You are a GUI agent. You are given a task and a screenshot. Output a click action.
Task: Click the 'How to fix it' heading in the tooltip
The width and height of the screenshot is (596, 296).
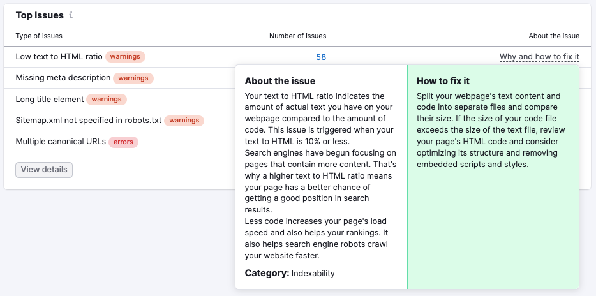443,81
